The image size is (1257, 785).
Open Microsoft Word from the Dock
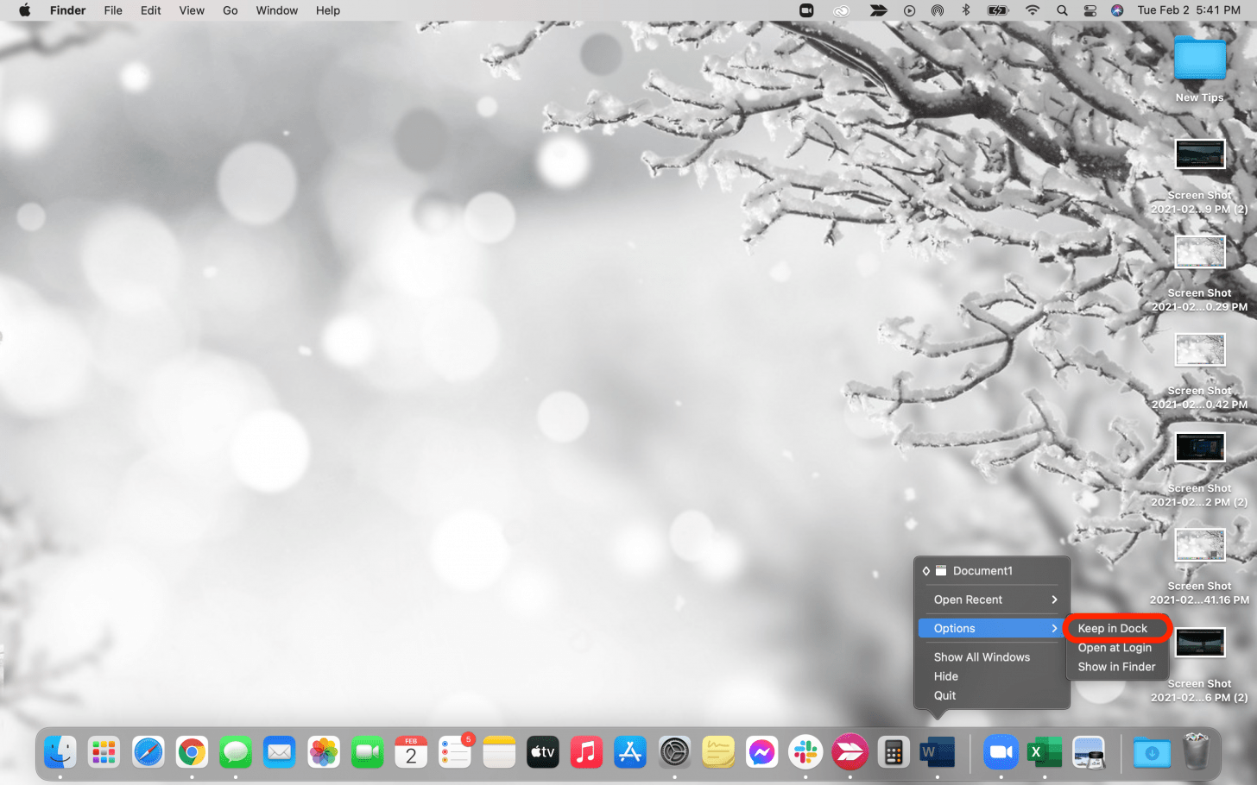(x=938, y=751)
